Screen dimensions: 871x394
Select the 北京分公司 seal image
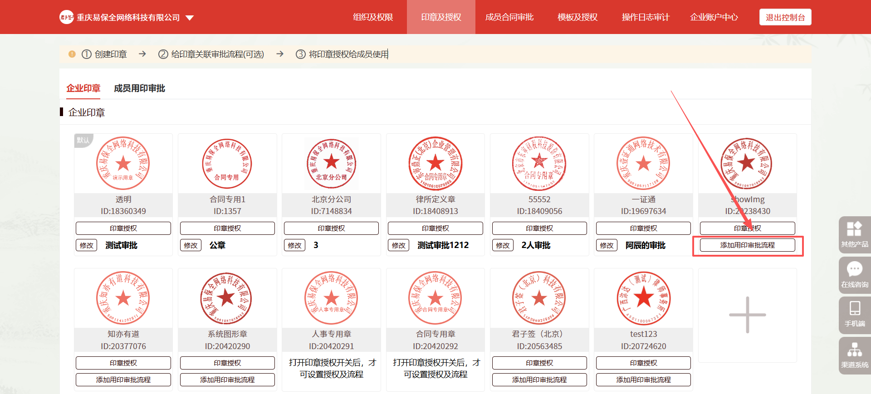click(x=331, y=164)
